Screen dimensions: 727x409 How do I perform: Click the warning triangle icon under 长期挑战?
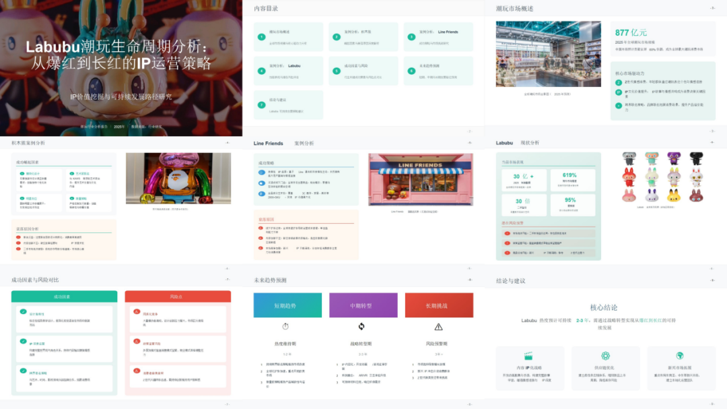[x=438, y=327]
